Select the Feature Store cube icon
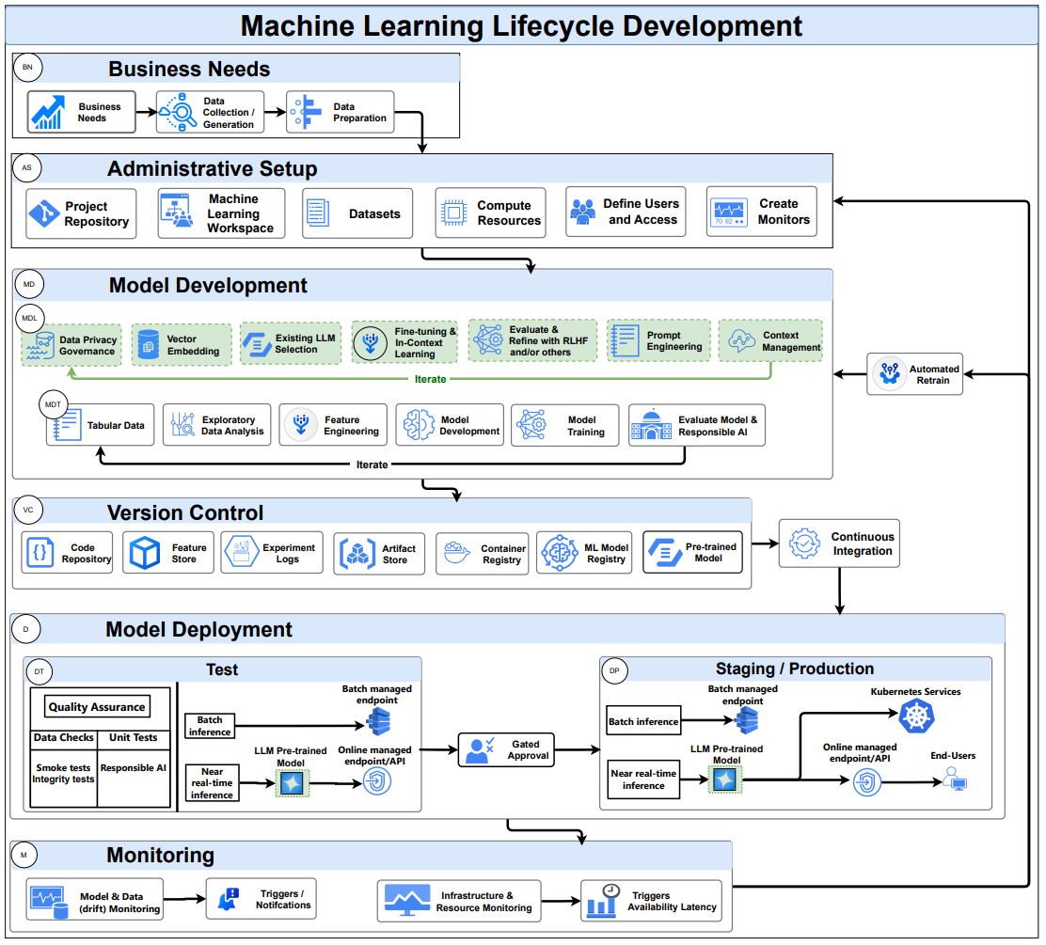1046x945 pixels. (x=145, y=553)
